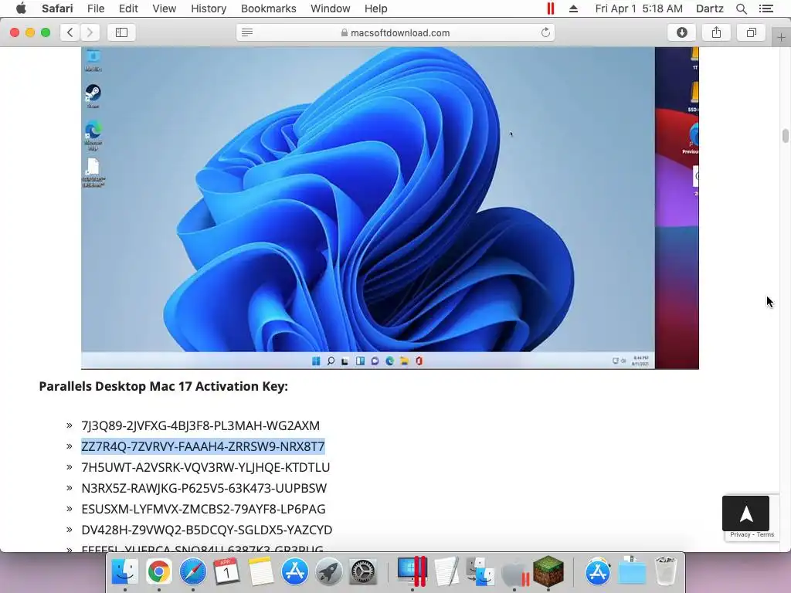Open Reader view icon in address bar
Screen dimensions: 791x593
247,32
